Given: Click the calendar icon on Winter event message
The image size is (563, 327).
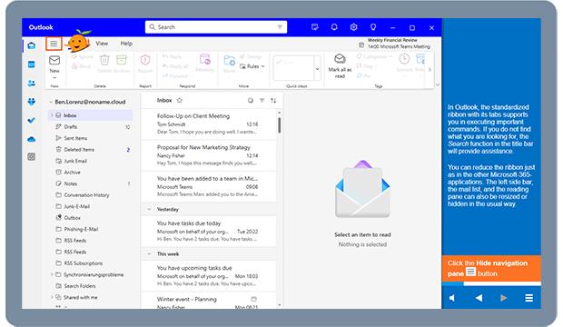Looking at the screenshot, I should click(x=254, y=299).
